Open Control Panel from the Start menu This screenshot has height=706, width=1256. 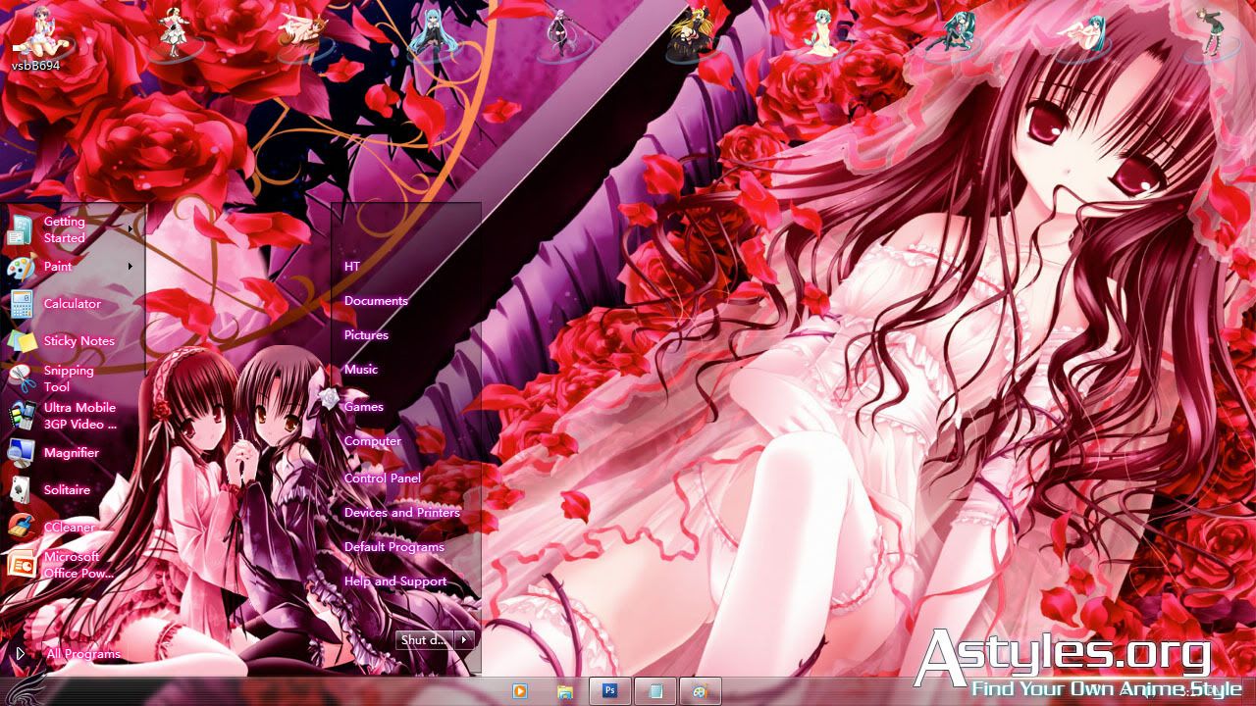[382, 479]
